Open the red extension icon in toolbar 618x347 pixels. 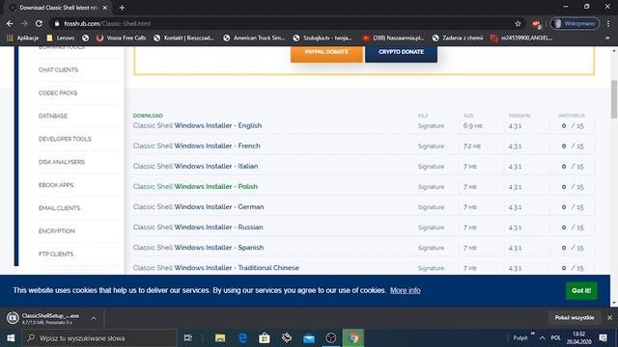(x=536, y=23)
